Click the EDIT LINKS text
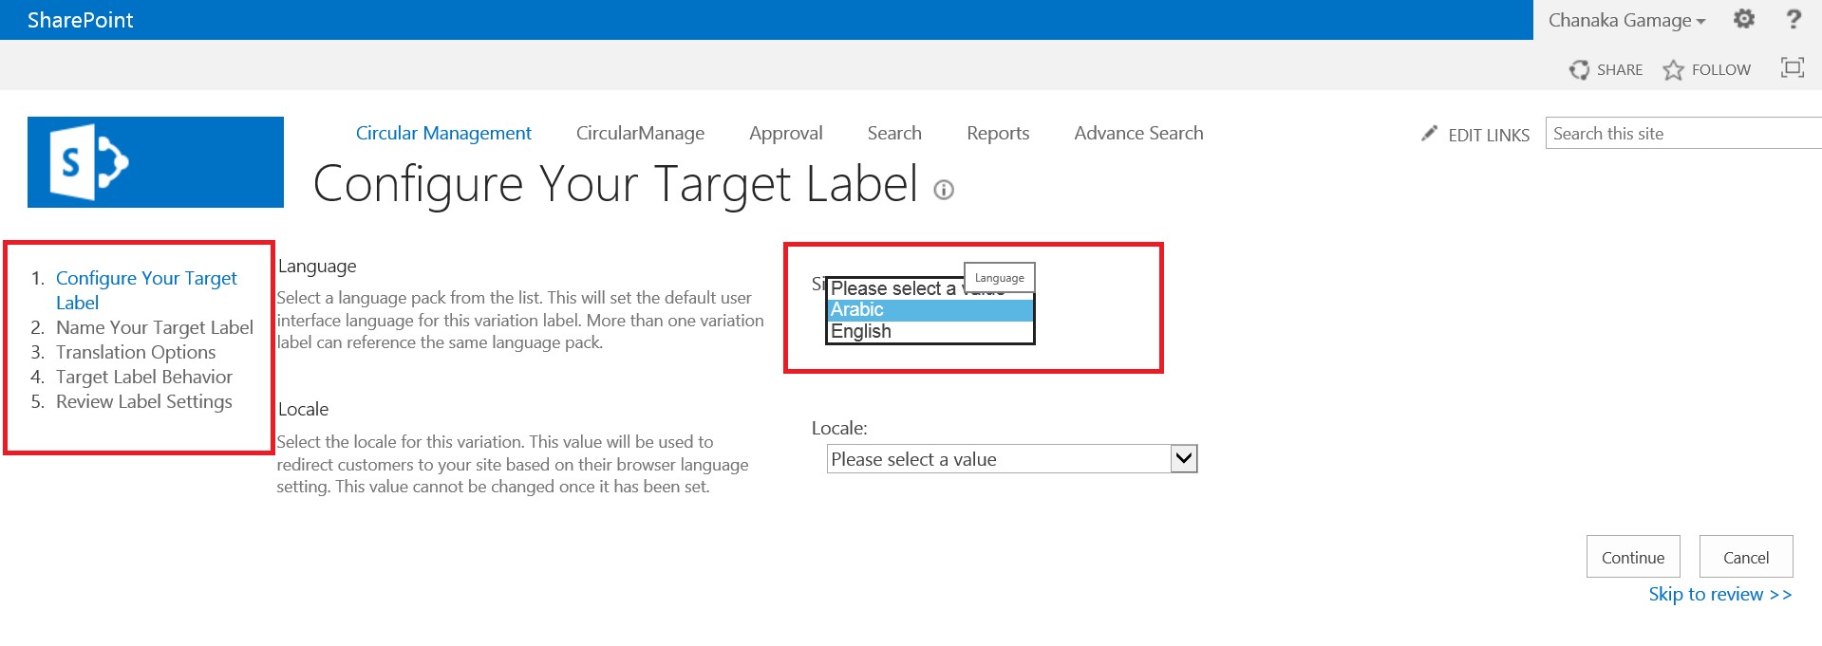This screenshot has width=1822, height=646. (1489, 135)
